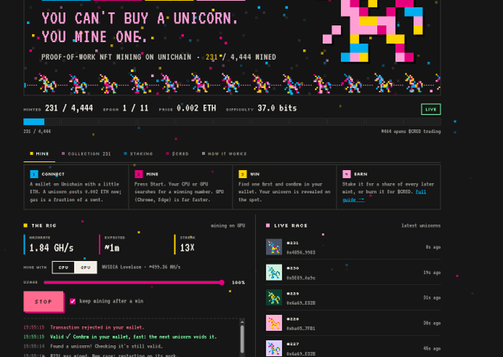Click the "mining on GPU" status
The width and height of the screenshot is (503, 357).
coord(228,225)
